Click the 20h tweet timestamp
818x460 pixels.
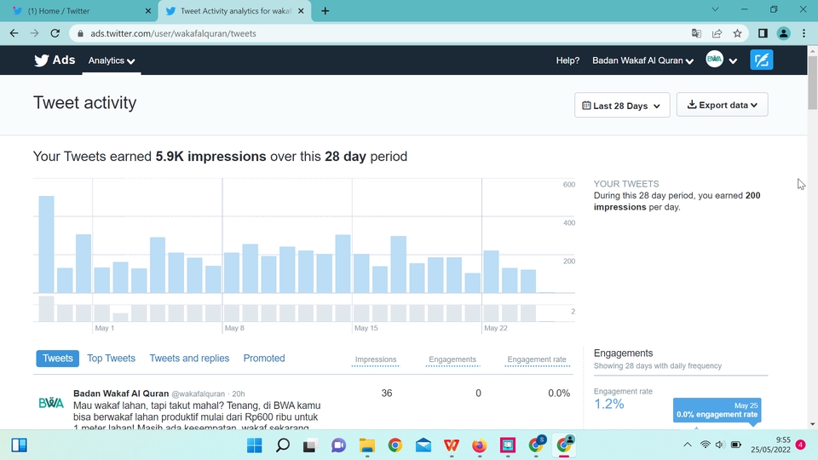pos(239,394)
